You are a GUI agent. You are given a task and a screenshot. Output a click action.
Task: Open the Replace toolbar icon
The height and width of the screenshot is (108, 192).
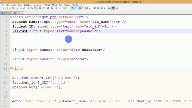click(52, 8)
